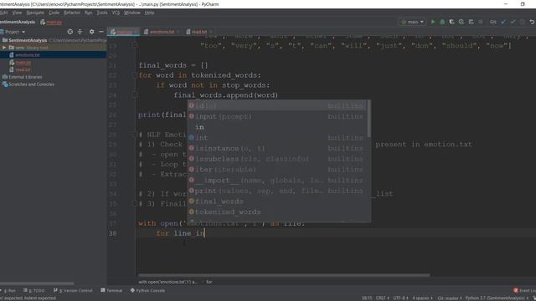Run with coverage icon in toolbar
Image resolution: width=536 pixels, height=301 pixels.
[452, 22]
